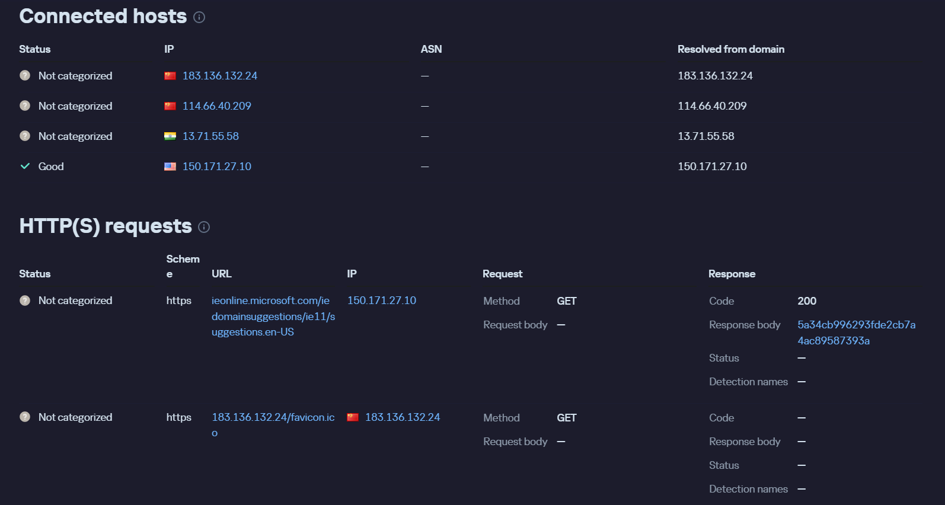This screenshot has height=505, width=945.
Task: Click the green checkmark icon beside Good
Action: click(x=25, y=167)
